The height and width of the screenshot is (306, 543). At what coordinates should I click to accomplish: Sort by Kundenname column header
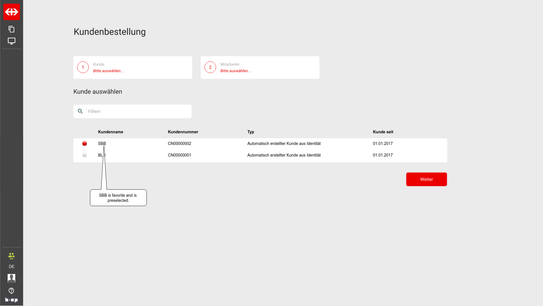pos(111,132)
